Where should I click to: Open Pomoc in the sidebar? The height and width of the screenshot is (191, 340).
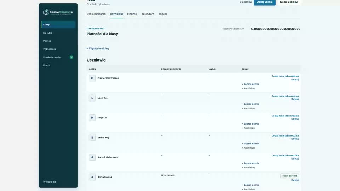pos(47,41)
